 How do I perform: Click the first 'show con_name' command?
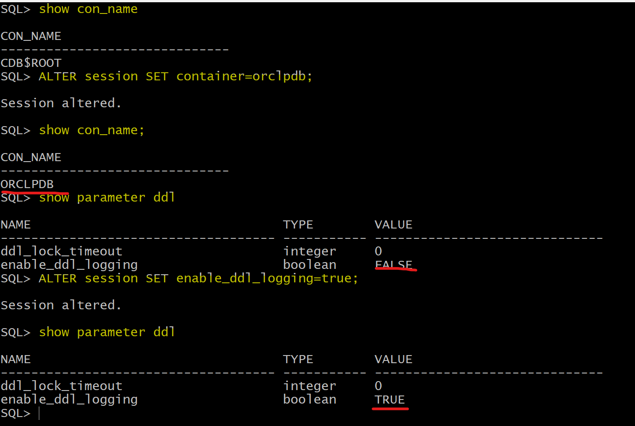coord(88,9)
